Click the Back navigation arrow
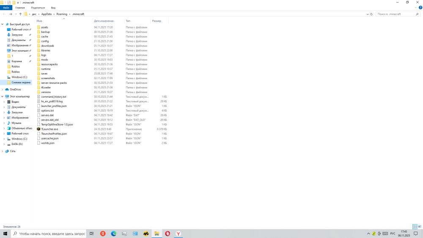423x238 pixels. tap(4, 14)
